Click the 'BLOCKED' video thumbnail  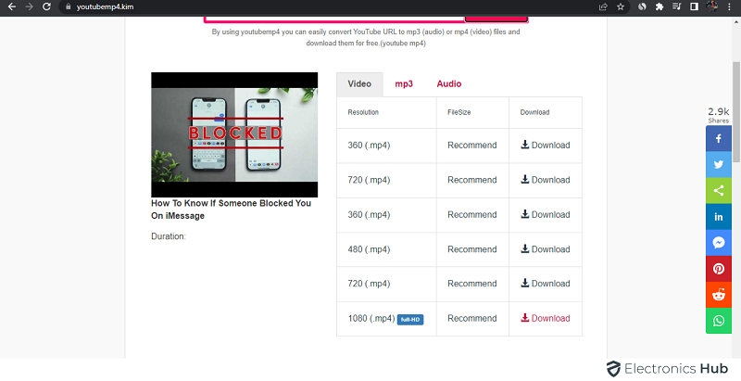click(234, 134)
